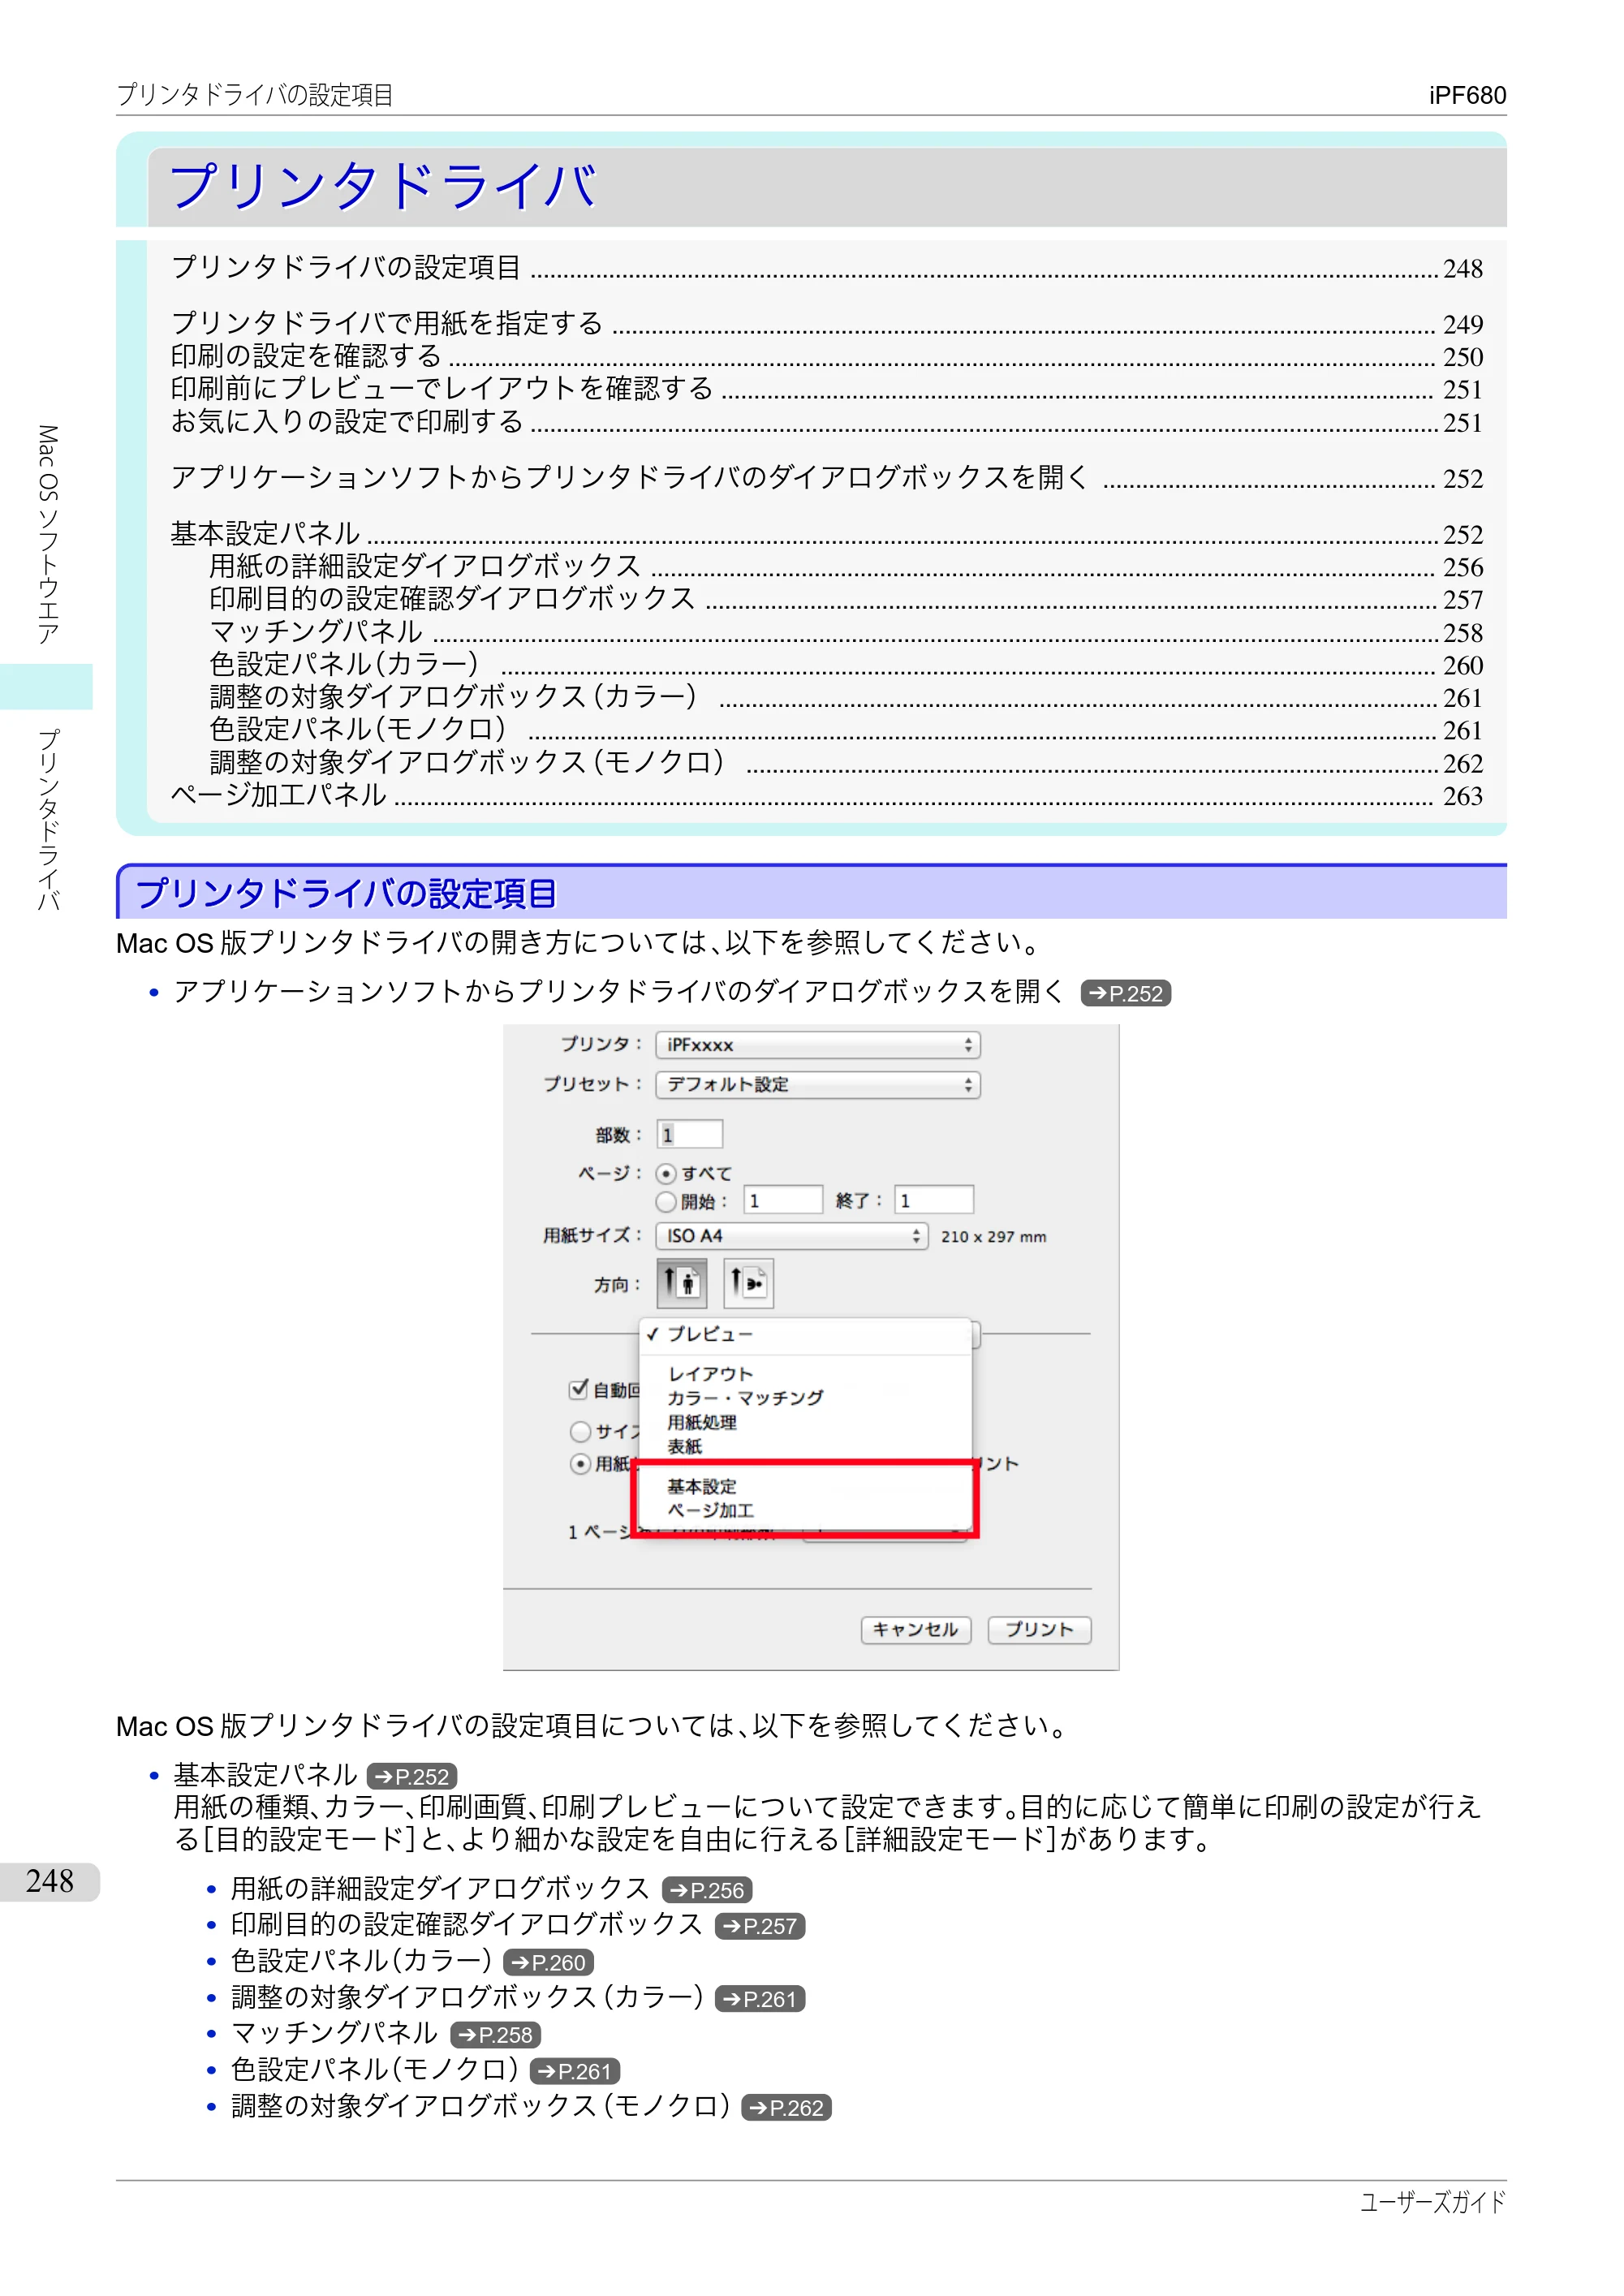Choose 用紙処理 in the popup menu
Image resolution: width=1624 pixels, height=2296 pixels.
click(x=806, y=1422)
